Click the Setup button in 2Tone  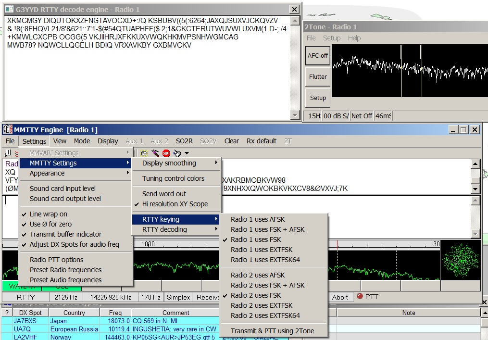[318, 98]
